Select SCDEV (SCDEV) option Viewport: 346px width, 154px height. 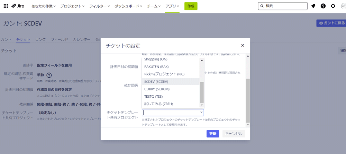[x=171, y=81]
